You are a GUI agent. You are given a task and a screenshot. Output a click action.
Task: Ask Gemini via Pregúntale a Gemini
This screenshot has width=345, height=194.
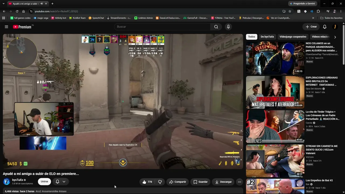(302, 4)
